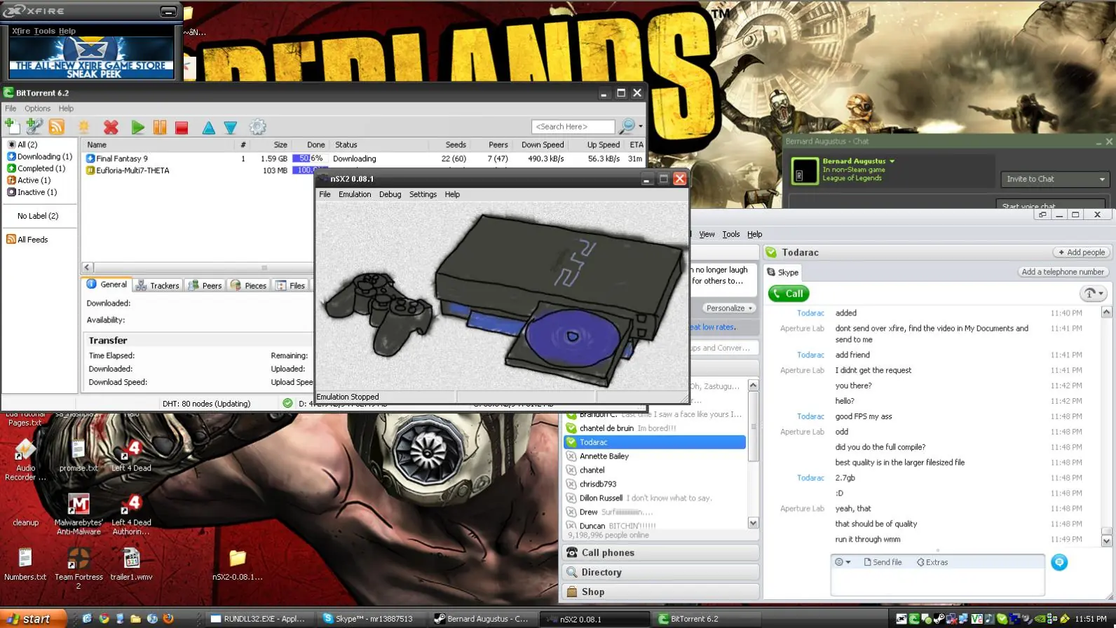The image size is (1116, 628).
Task: Open the Options menu in BitTorrent
Action: tap(37, 109)
